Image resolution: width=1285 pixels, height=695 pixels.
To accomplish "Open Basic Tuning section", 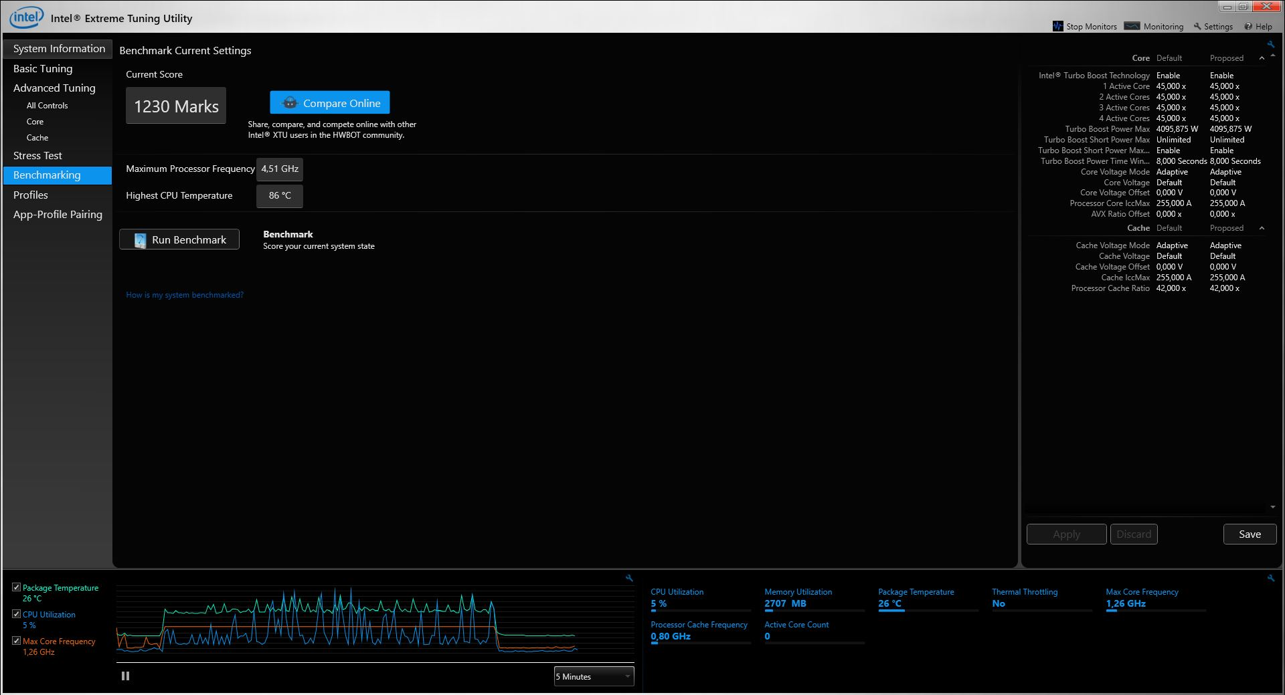I will (43, 69).
